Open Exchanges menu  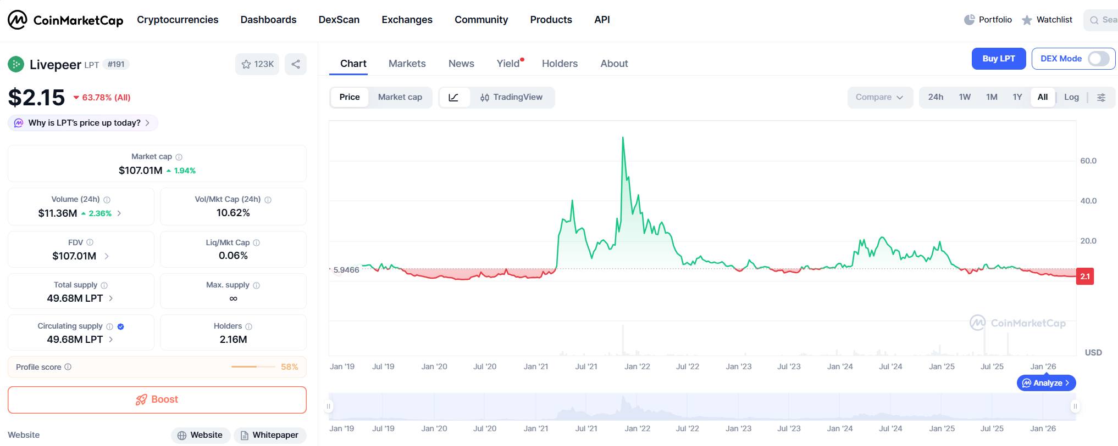[407, 20]
